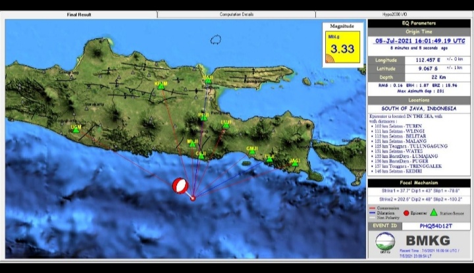Image resolution: width=474 pixels, height=273 pixels.
Task: Click the 133 km BaratDaya - LUMAJANG entry
Action: coord(406,156)
